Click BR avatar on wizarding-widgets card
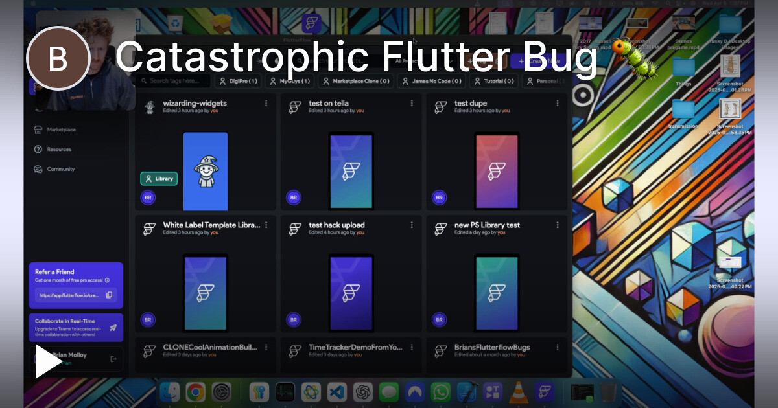The width and height of the screenshot is (778, 408). [148, 198]
